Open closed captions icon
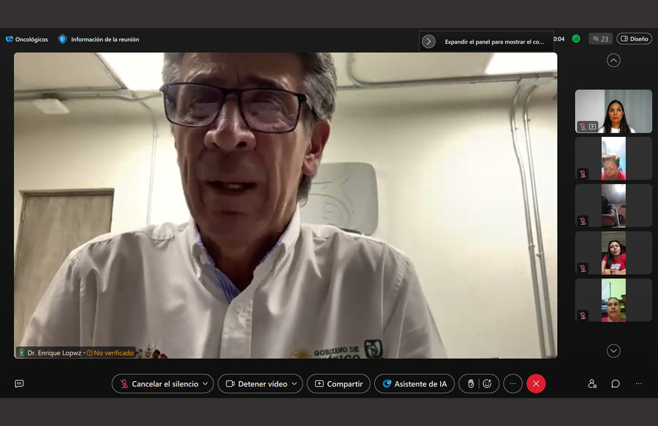Viewport: 658px width, 426px height. 19,384
